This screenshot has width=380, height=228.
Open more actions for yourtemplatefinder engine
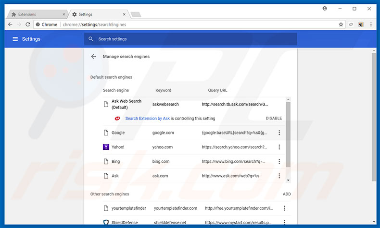pyautogui.click(x=284, y=208)
